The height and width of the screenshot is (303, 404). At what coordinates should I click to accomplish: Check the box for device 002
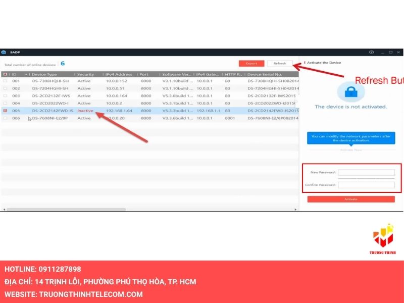click(x=5, y=88)
